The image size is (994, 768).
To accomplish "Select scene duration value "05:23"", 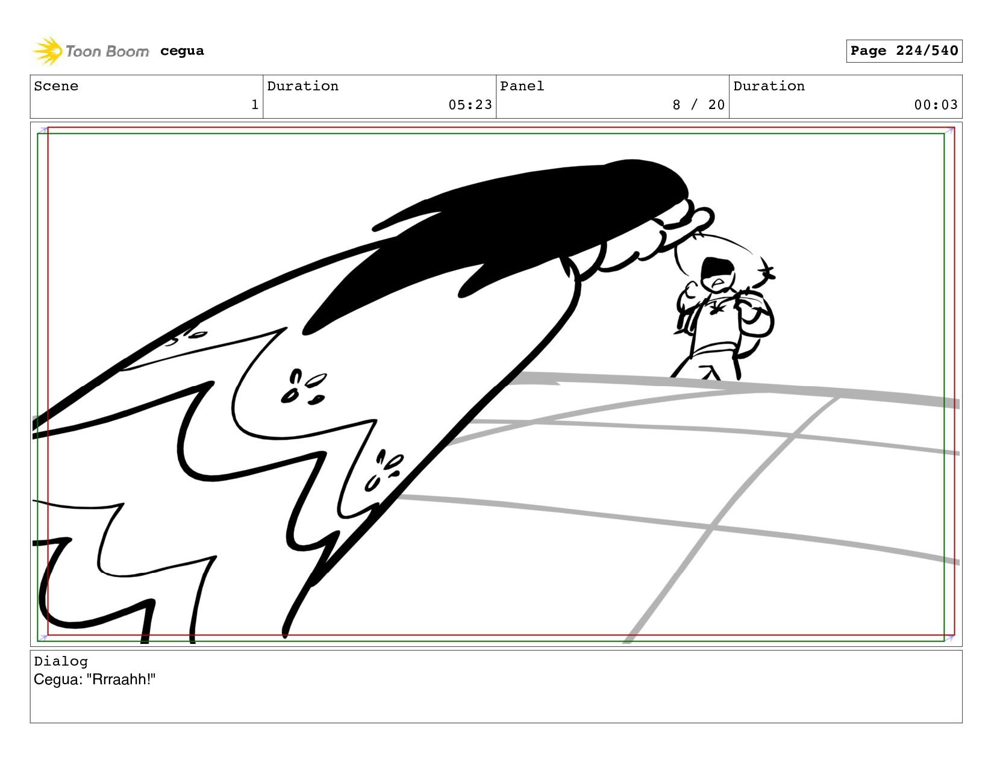I will pos(470,105).
